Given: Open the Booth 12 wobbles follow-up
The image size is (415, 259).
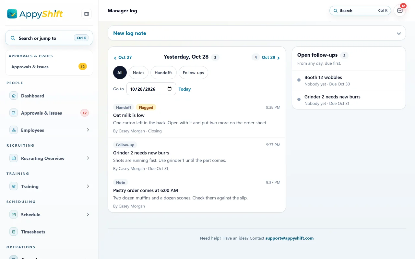Looking at the screenshot, I should tap(349, 80).
